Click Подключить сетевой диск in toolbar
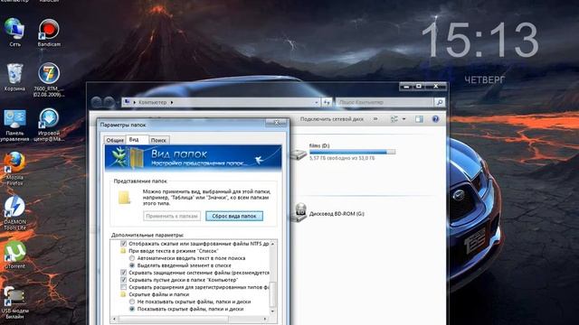Image resolution: width=579 pixels, height=325 pixels. pos(332,119)
